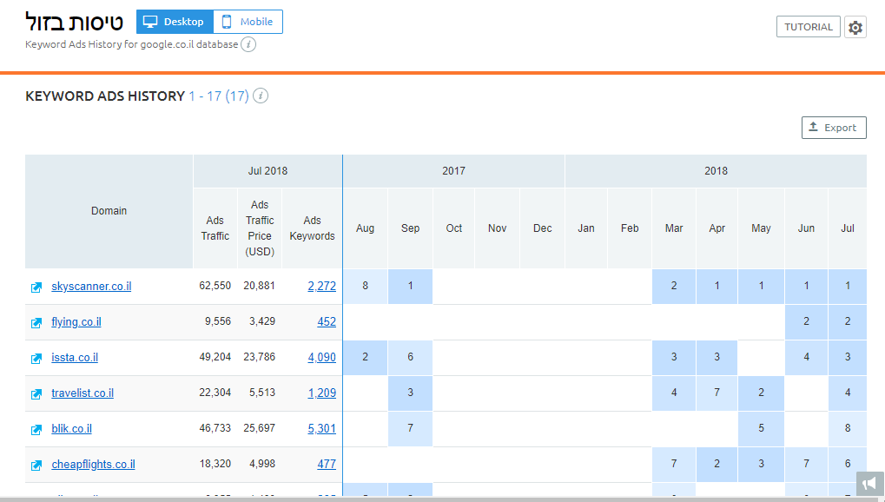The height and width of the screenshot is (502, 885).
Task: Select flying.co.il Jul 2018 position cell
Action: pos(848,322)
